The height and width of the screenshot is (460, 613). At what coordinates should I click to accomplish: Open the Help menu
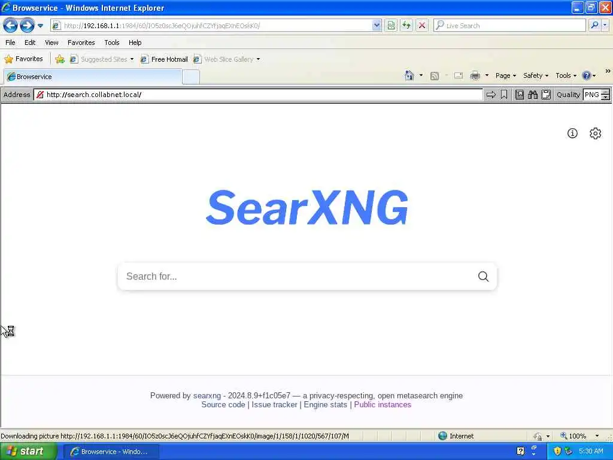click(135, 43)
